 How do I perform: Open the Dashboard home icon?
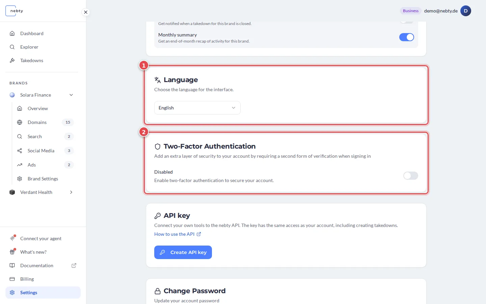tap(12, 33)
